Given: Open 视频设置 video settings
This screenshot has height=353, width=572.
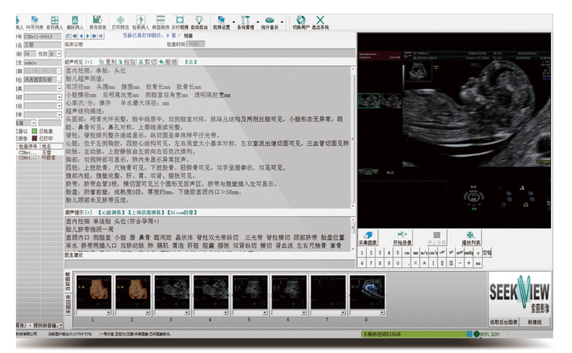Looking at the screenshot, I should tap(221, 22).
